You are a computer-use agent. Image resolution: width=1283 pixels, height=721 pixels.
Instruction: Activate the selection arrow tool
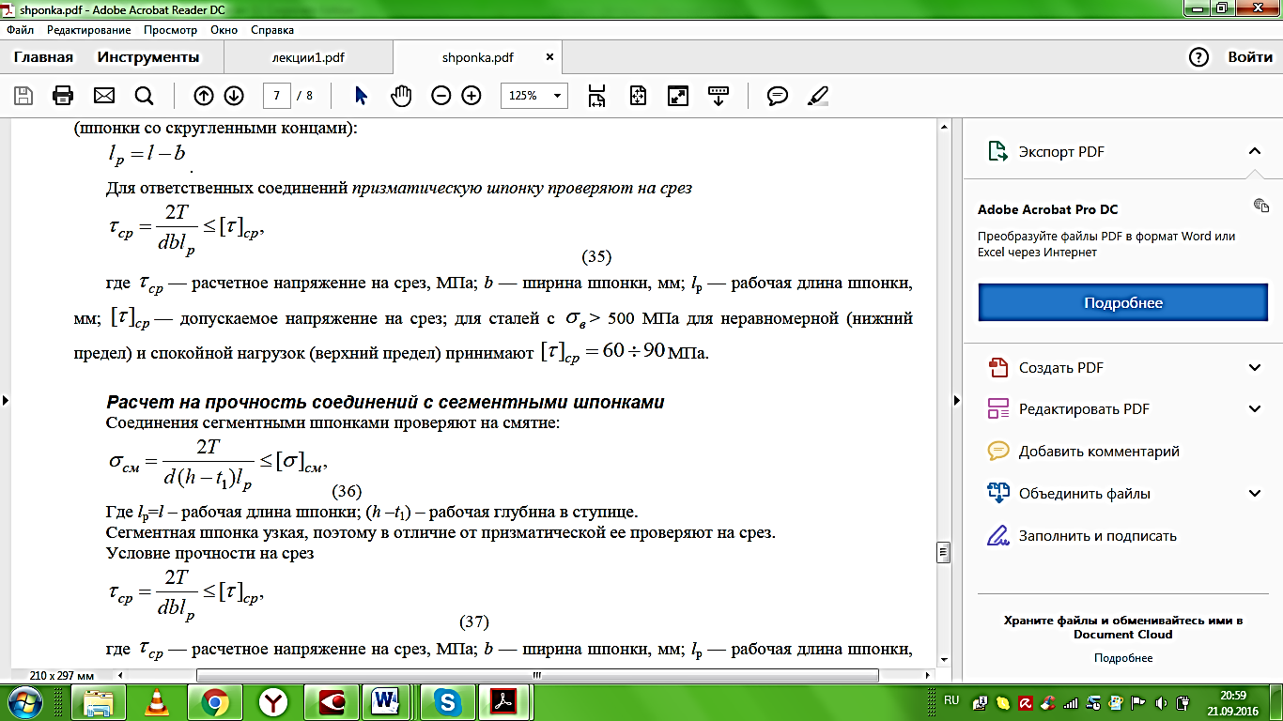pyautogui.click(x=362, y=96)
